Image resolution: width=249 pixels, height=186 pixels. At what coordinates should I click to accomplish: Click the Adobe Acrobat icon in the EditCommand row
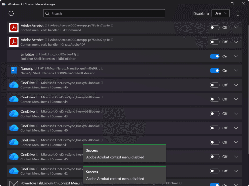[x=14, y=27]
